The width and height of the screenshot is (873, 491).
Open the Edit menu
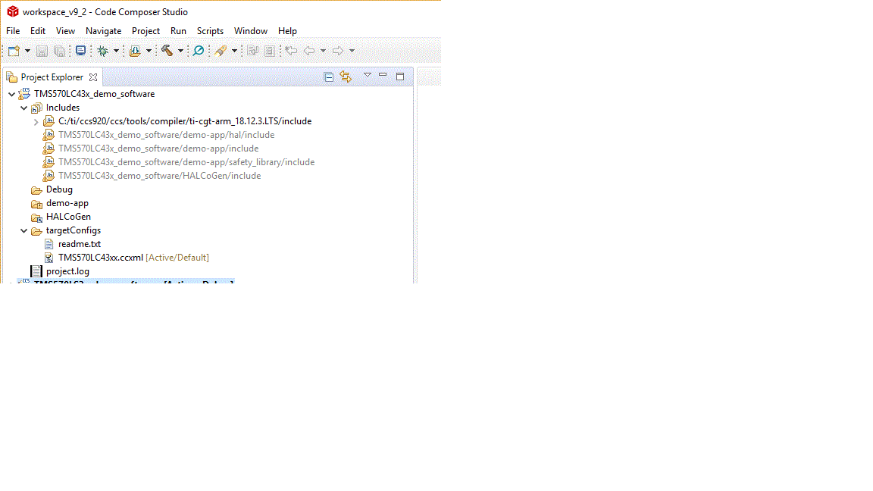(38, 31)
